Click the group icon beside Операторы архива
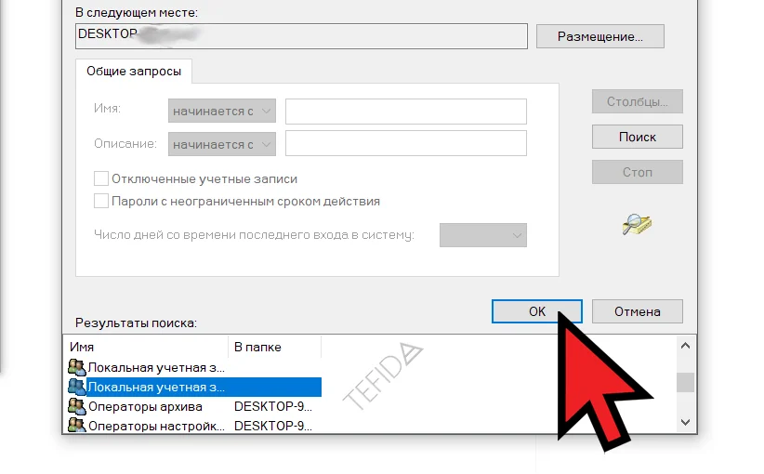Viewport: 764px width, 474px height. (x=76, y=406)
